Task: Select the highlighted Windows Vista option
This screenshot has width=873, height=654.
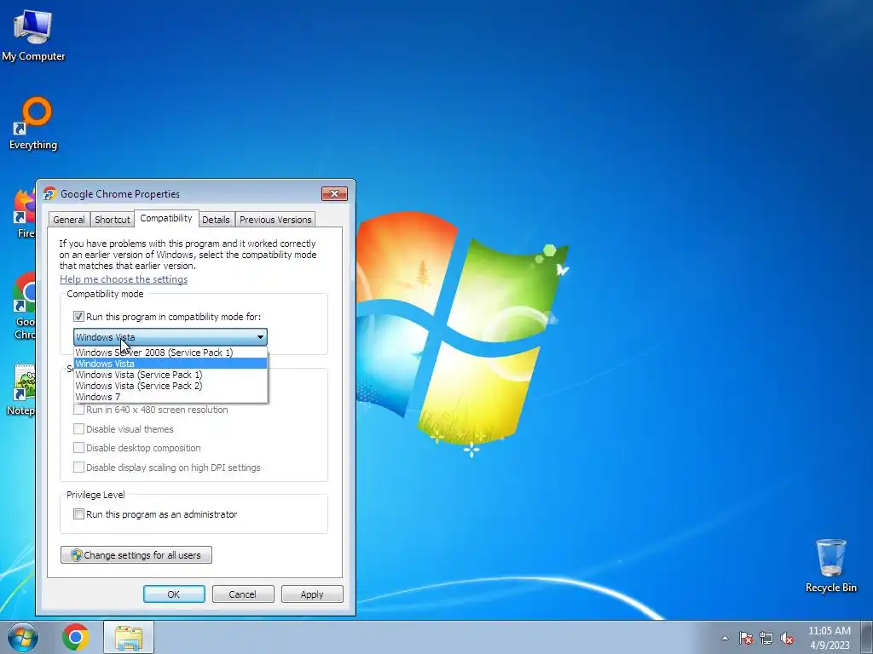Action: point(171,363)
